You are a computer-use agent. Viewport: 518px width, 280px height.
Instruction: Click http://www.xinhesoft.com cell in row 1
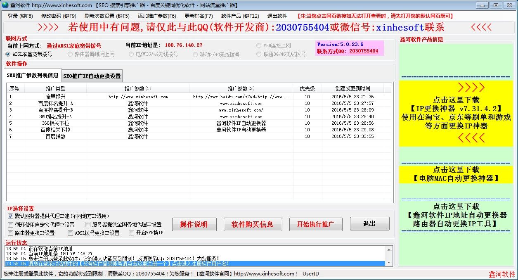pyautogui.click(x=138, y=97)
